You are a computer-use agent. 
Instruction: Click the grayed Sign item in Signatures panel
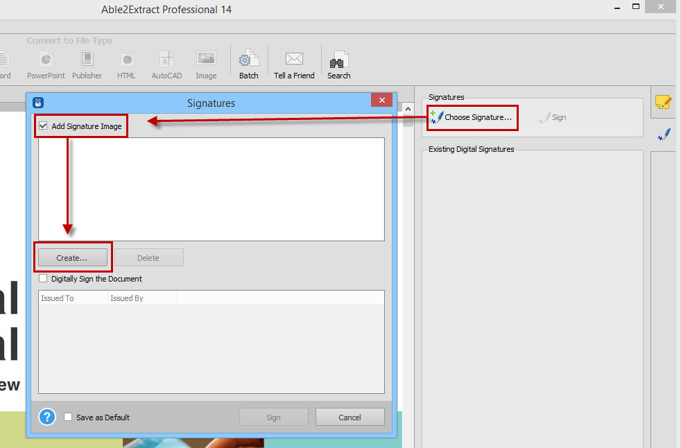pyautogui.click(x=553, y=117)
